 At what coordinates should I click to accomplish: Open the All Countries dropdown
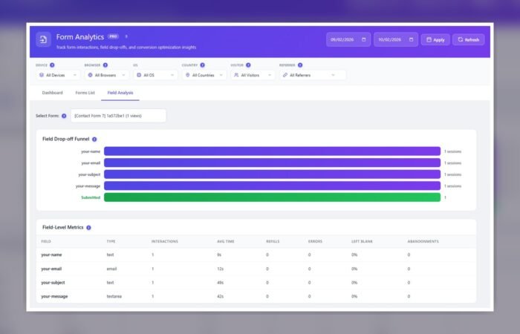click(204, 75)
